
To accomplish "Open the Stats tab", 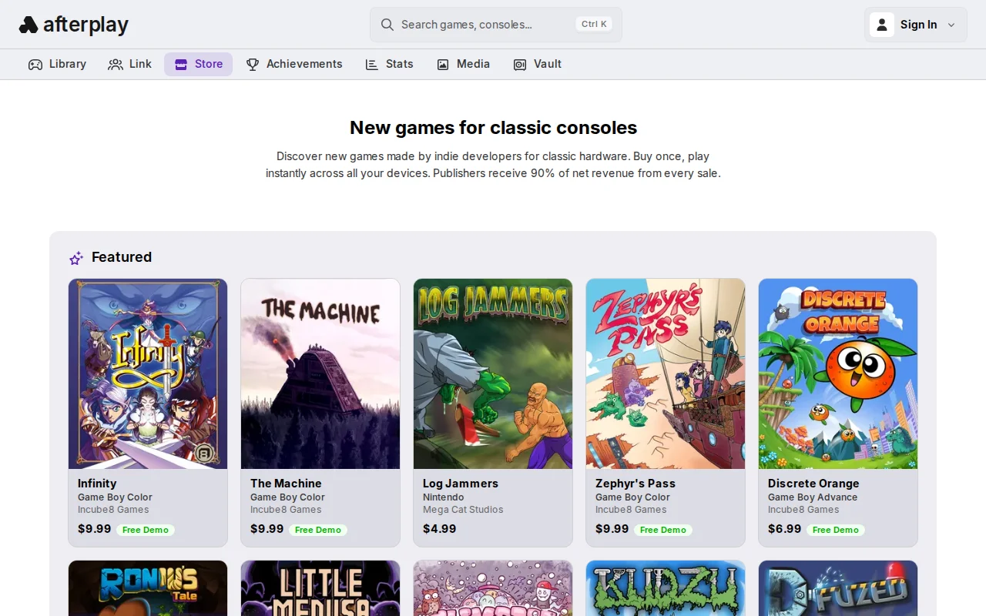I will [x=389, y=64].
